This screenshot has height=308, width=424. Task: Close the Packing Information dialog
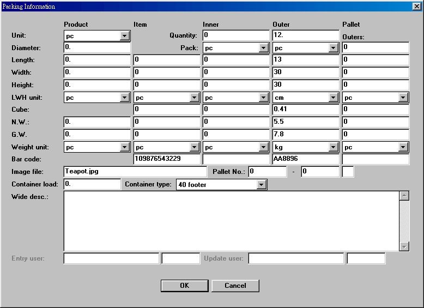click(416, 7)
